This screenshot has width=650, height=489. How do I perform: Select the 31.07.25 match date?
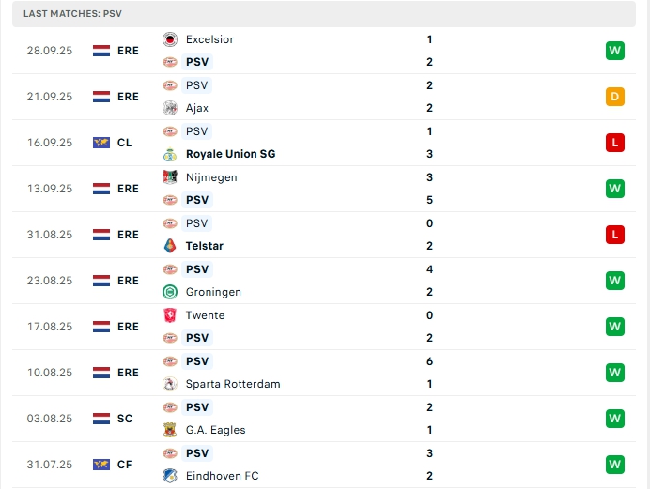tap(50, 465)
